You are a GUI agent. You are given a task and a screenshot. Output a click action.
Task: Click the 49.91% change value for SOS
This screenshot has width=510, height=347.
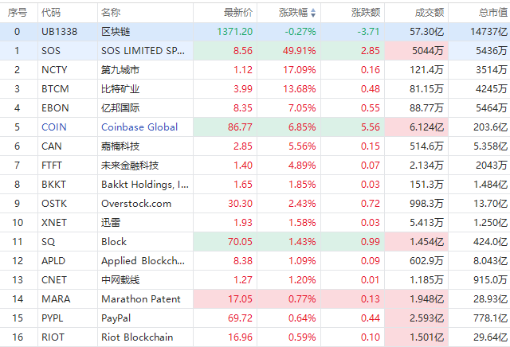point(300,51)
